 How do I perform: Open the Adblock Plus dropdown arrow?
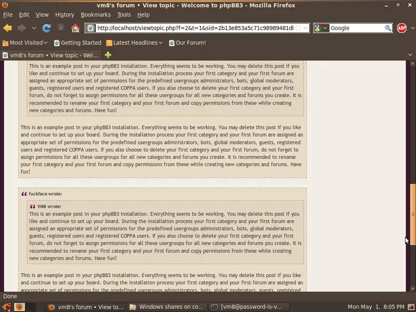pos(412,28)
